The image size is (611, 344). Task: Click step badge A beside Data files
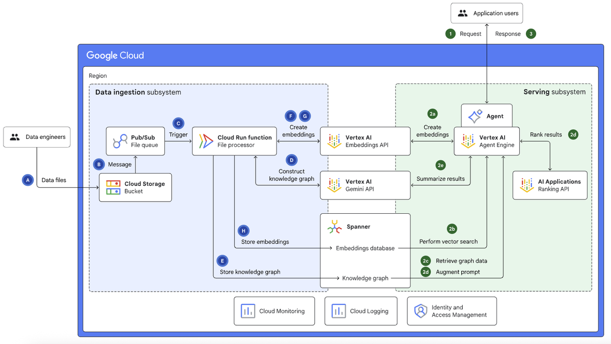(x=27, y=180)
